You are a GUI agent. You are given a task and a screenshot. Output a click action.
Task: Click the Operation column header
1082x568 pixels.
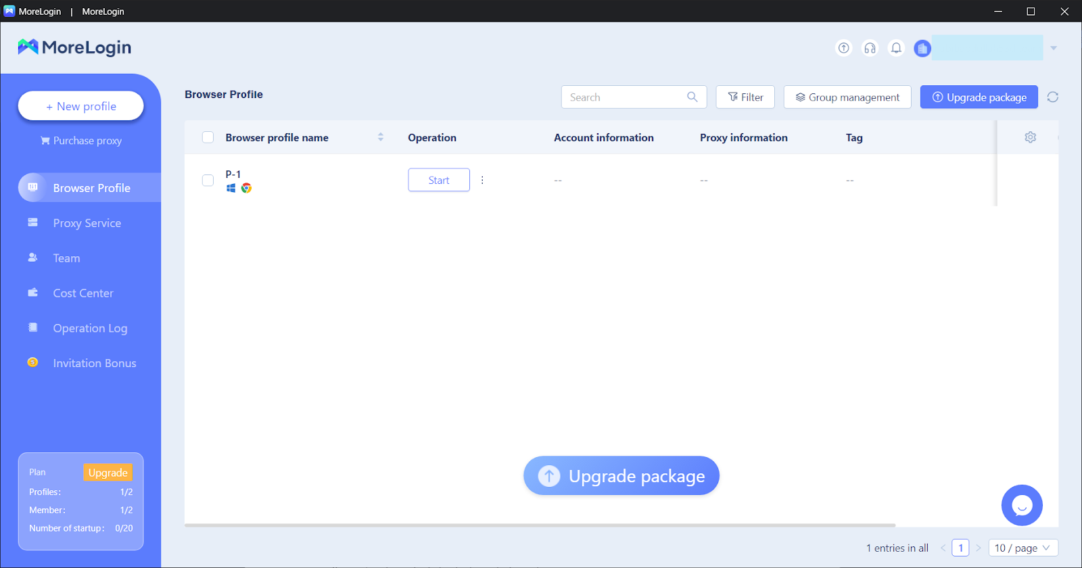click(x=432, y=137)
